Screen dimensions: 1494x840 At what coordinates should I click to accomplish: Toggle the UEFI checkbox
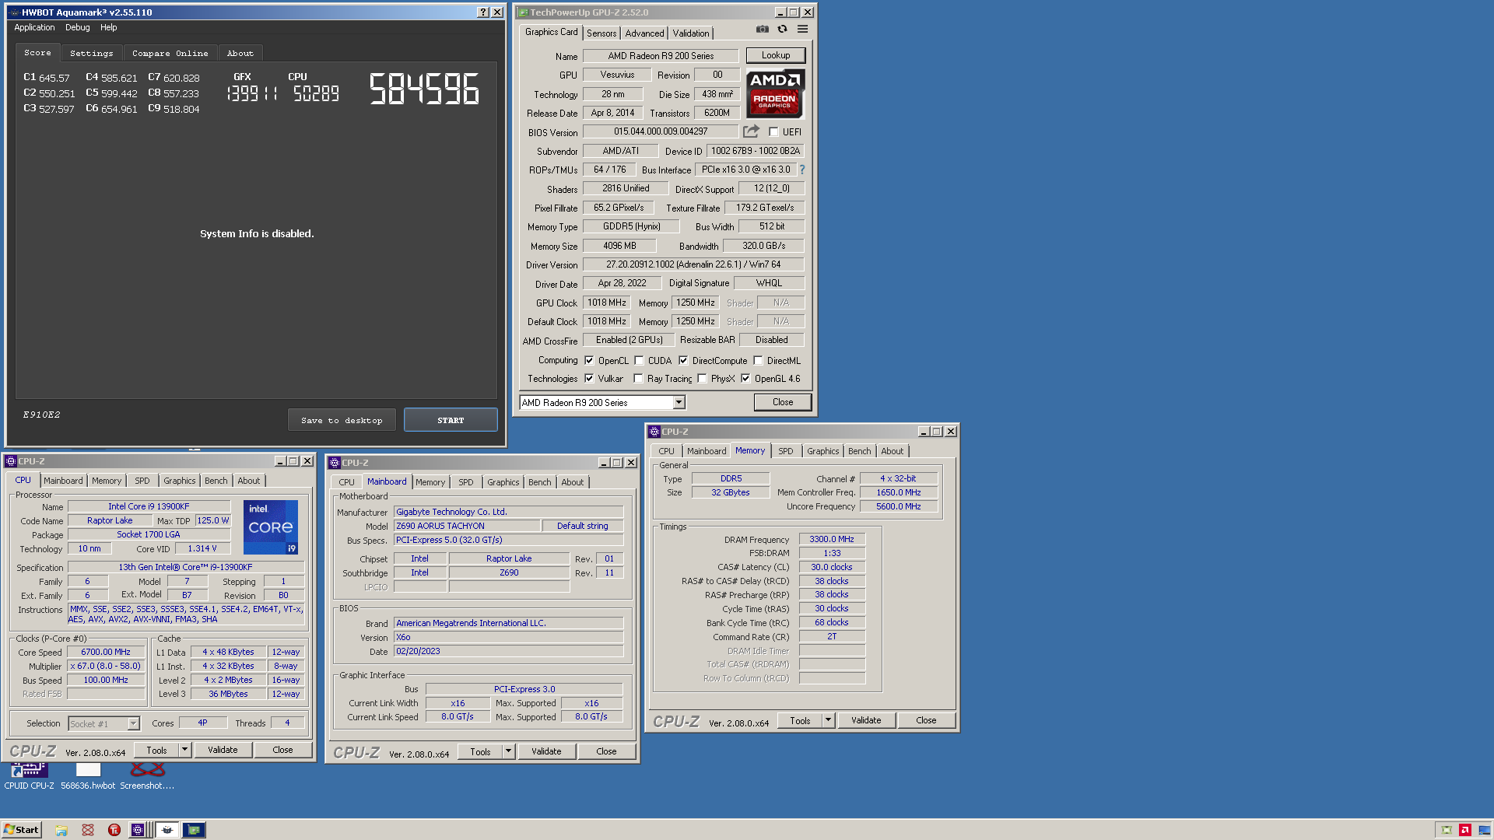coord(773,132)
